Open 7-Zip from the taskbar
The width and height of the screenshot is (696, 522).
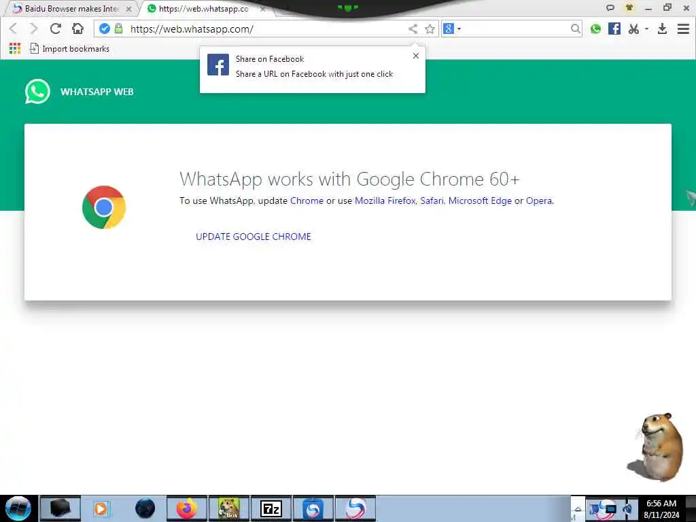pos(271,508)
